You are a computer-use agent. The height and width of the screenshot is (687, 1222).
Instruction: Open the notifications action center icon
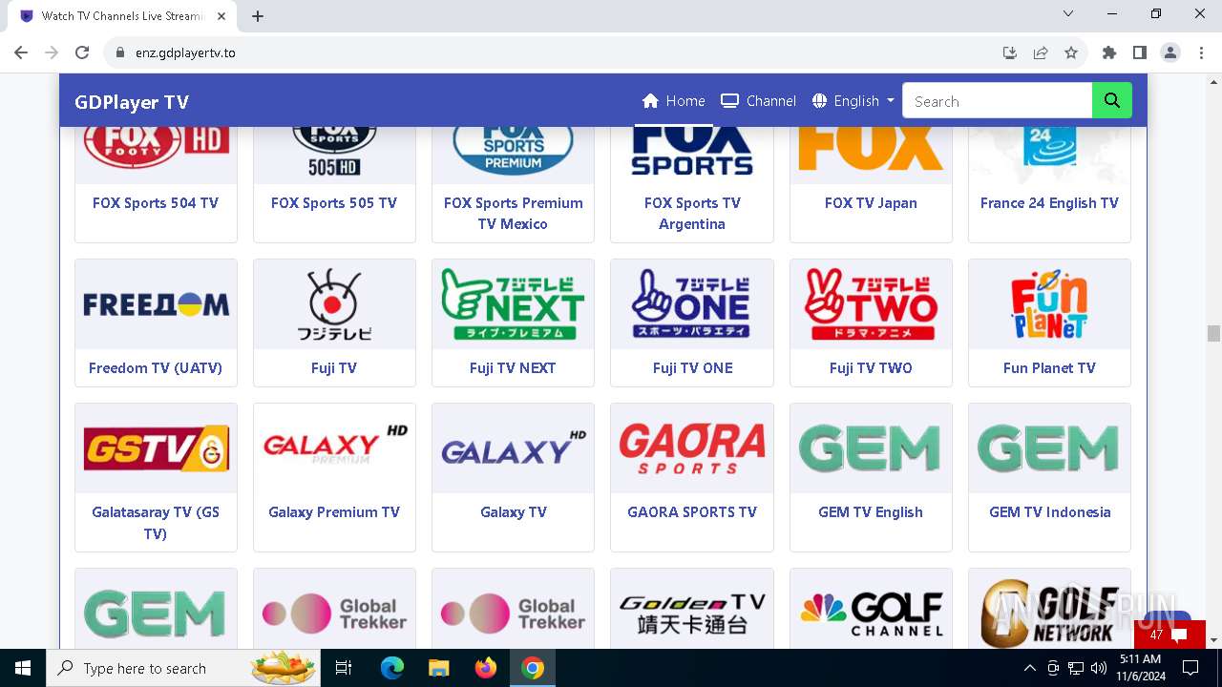tap(1190, 668)
